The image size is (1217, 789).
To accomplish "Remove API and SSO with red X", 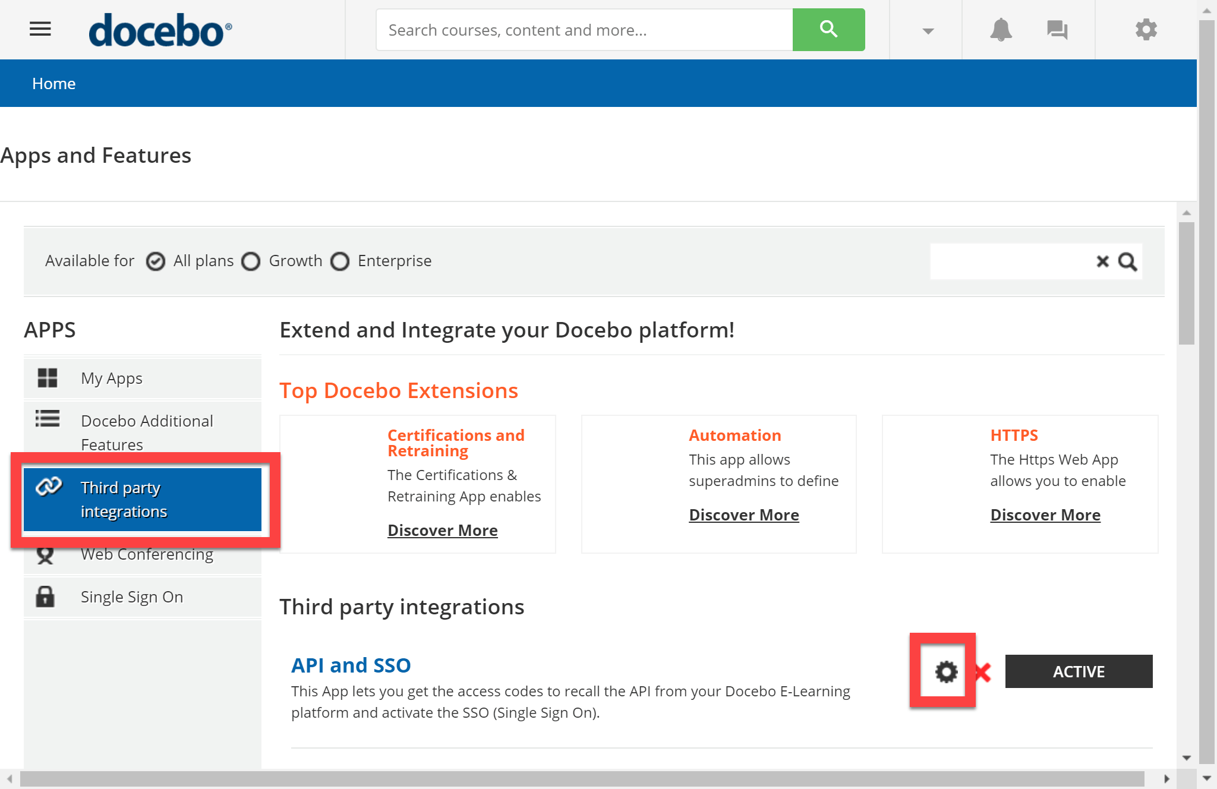I will tap(983, 673).
